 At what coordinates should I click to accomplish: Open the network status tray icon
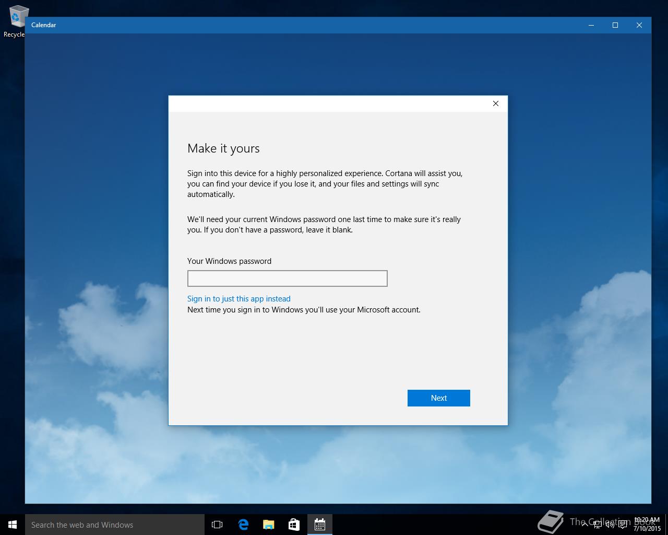pos(597,525)
